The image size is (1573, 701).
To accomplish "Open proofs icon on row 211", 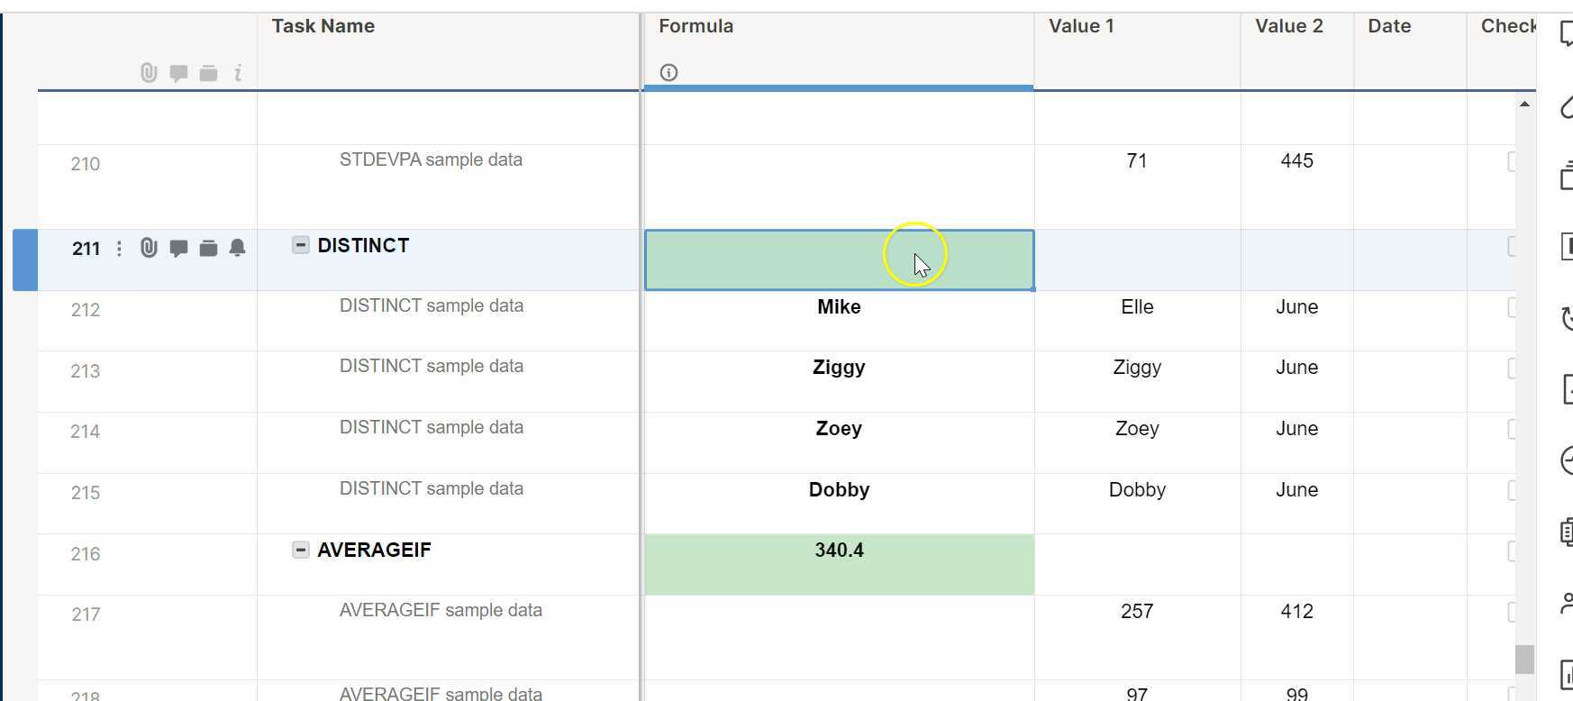I will click(208, 248).
